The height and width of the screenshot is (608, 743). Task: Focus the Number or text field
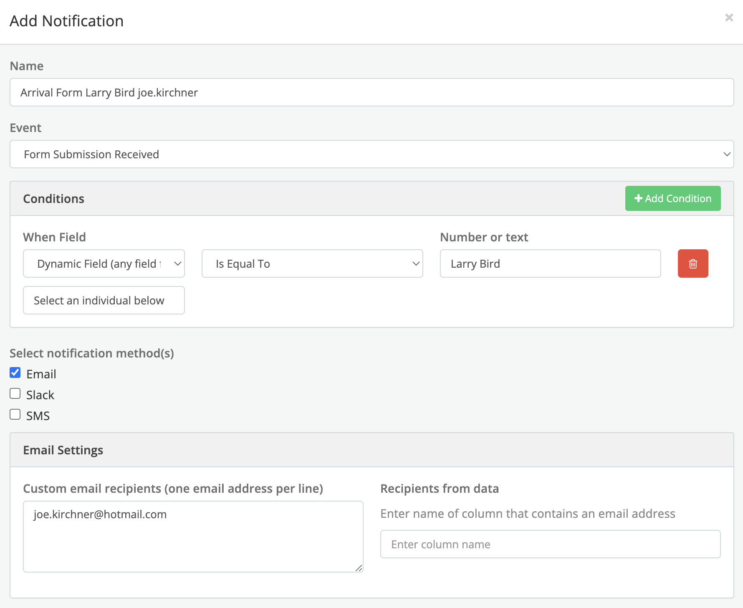tap(550, 263)
